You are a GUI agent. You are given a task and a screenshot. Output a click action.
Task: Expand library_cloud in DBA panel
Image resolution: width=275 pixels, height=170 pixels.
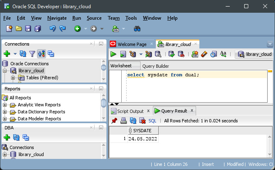[5, 154]
